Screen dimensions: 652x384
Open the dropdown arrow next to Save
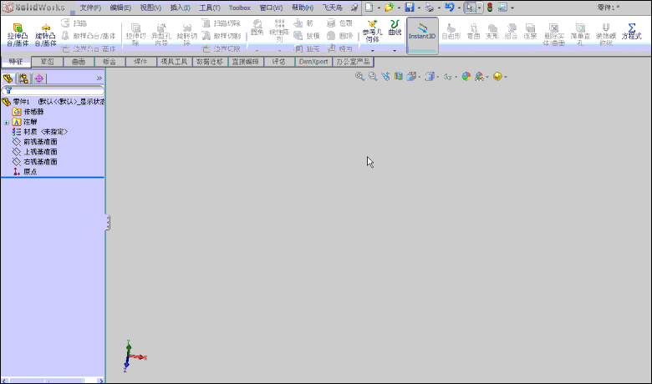pos(419,8)
